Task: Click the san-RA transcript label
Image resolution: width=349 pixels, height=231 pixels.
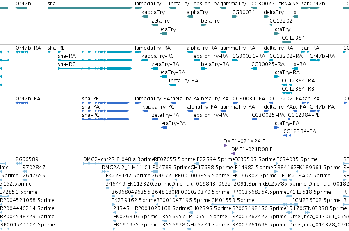Action: click(310, 48)
